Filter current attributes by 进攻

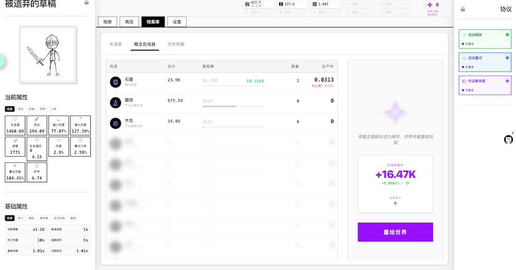tap(21, 109)
